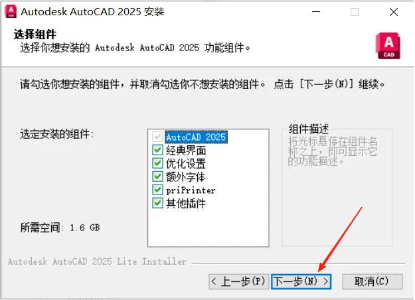
Task: Select the 额外字体 list label
Action: (x=186, y=177)
